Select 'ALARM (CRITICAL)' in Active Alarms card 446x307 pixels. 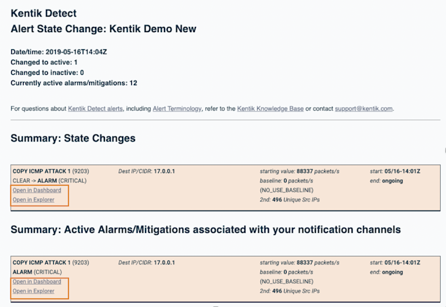click(x=37, y=272)
